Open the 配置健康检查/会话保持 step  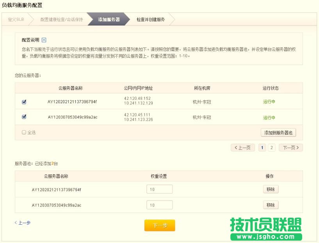[61, 19]
